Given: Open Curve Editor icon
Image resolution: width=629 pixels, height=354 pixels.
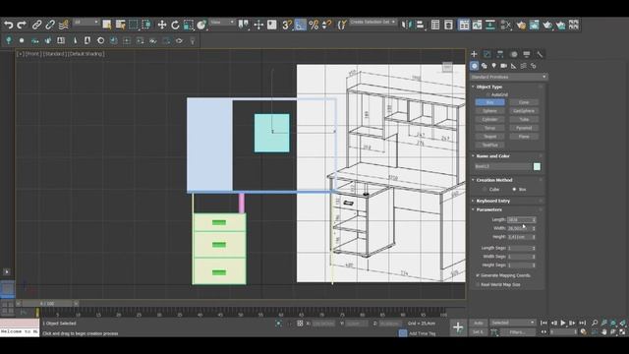Looking at the screenshot, I should [477, 25].
